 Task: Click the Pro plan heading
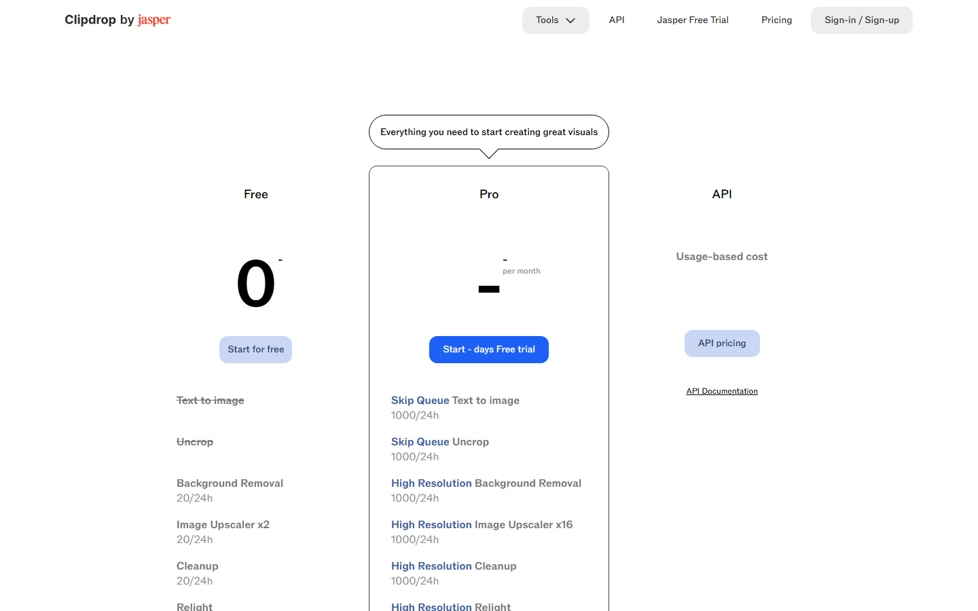tap(489, 194)
